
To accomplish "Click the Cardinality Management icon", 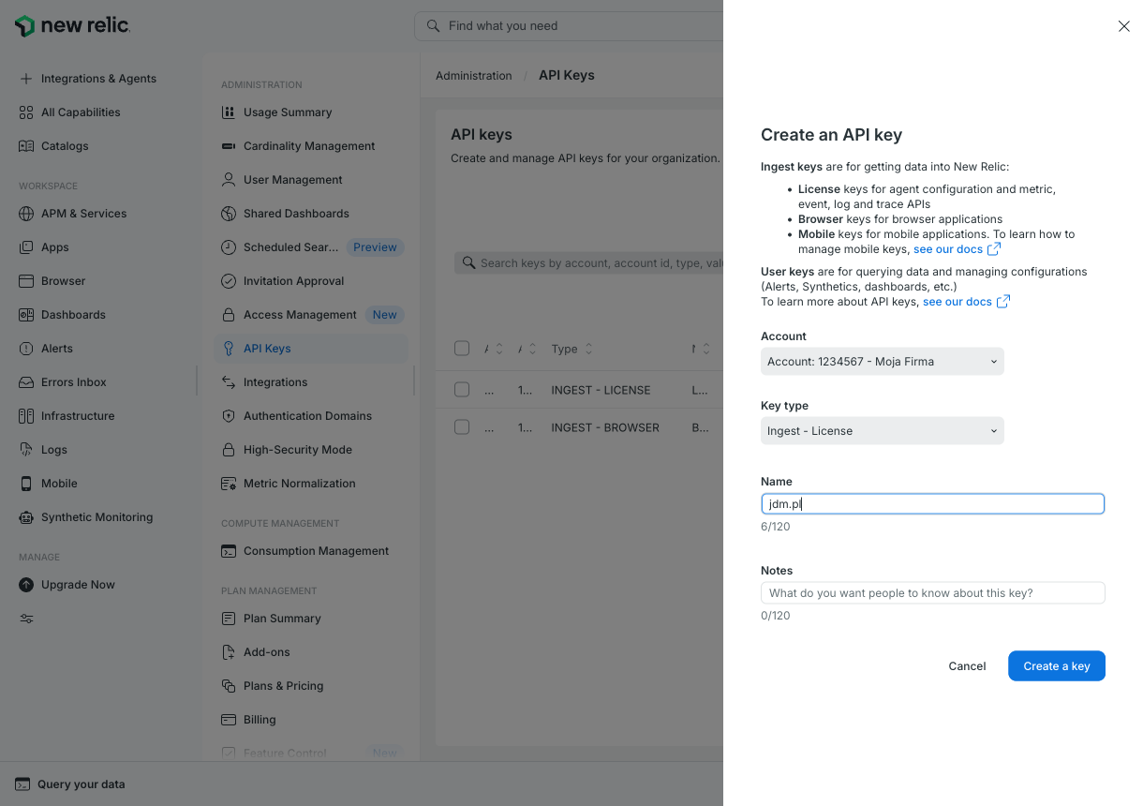I will 229,146.
